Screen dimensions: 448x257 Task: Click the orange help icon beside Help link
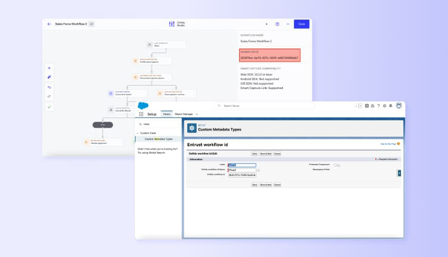point(398,144)
